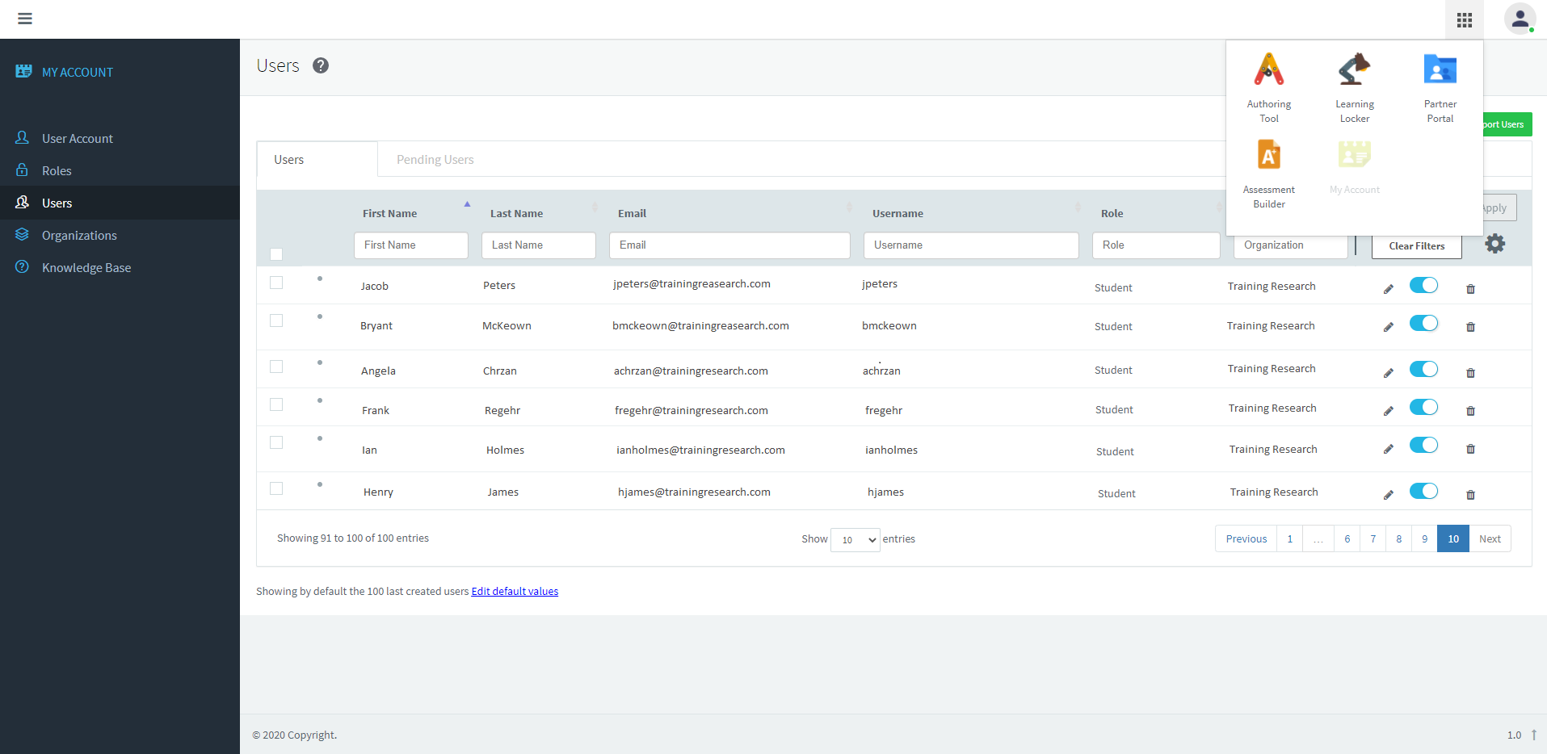Open the apps grid launcher icon
The width and height of the screenshot is (1547, 754).
(x=1464, y=19)
